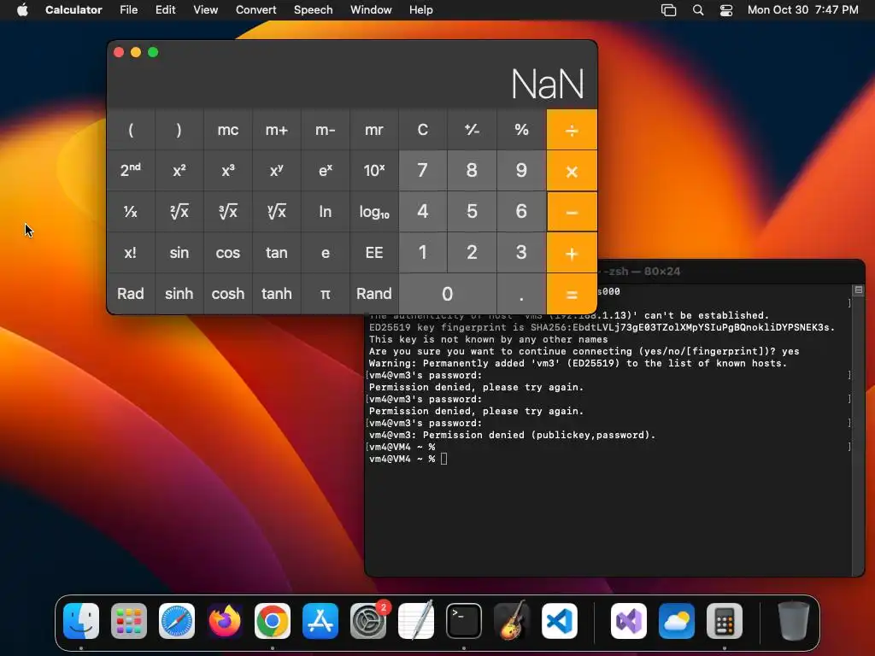The height and width of the screenshot is (656, 875).
Task: Open Spotlight search in menu bar
Action: click(x=697, y=9)
